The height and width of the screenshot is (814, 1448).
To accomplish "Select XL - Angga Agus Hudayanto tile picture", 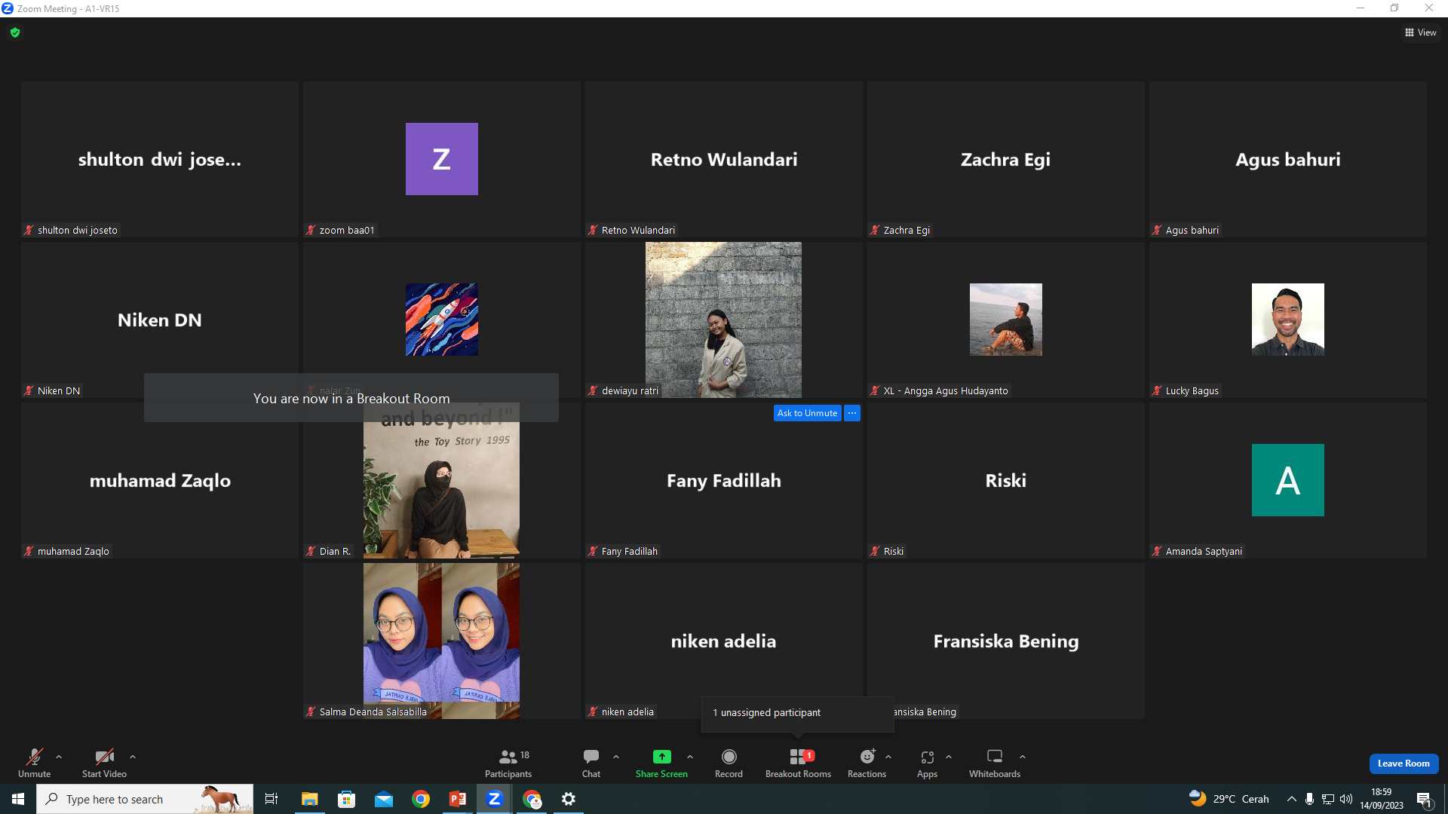I will point(1006,320).
